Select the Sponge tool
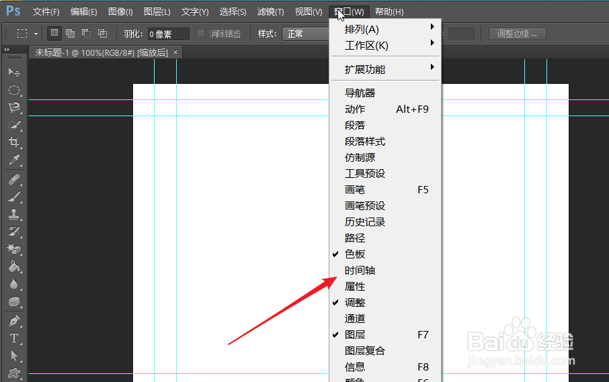The width and height of the screenshot is (609, 382). pyautogui.click(x=14, y=301)
